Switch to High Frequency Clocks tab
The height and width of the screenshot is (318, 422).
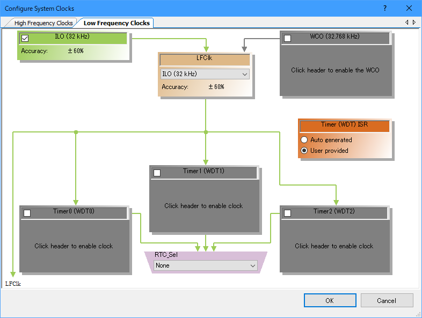(x=43, y=23)
